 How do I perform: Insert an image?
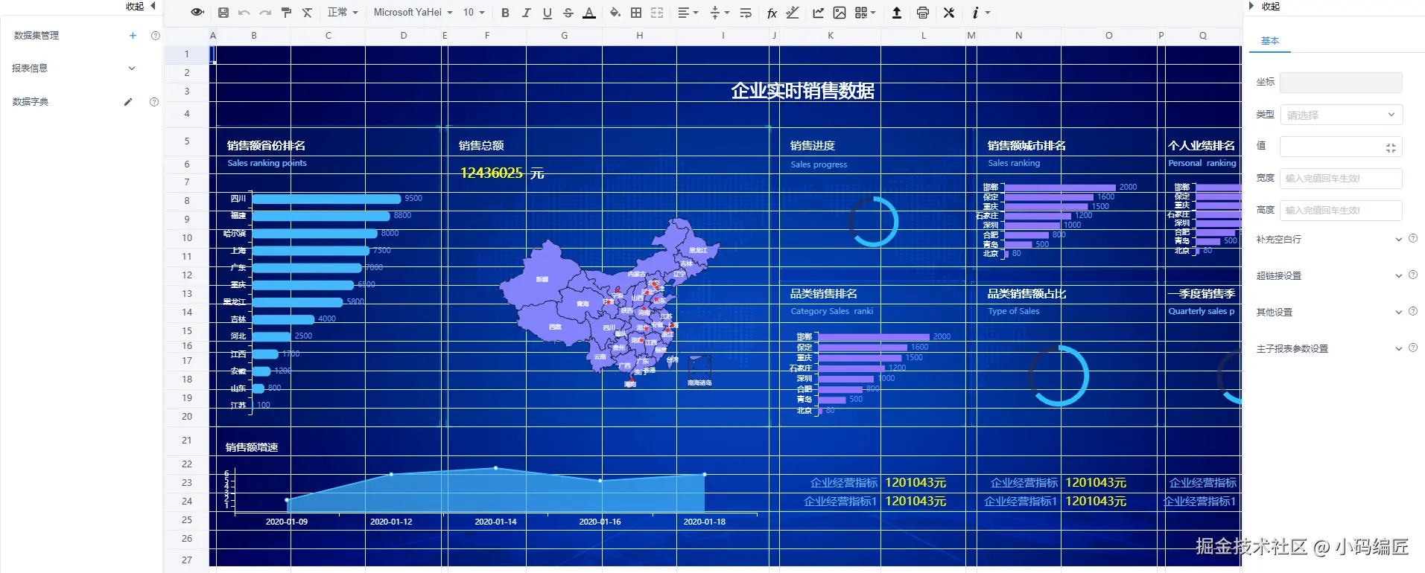[840, 13]
